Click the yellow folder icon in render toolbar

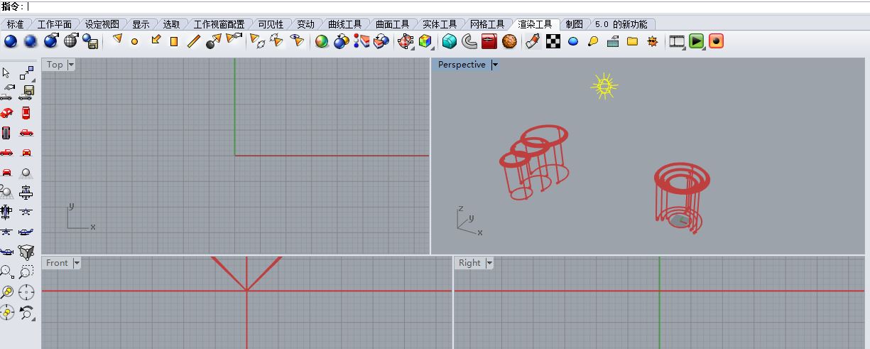pyautogui.click(x=632, y=42)
